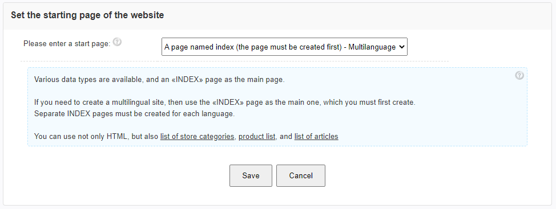Click 'Set the starting page of the website' heading
556x209 pixels.
87,15
